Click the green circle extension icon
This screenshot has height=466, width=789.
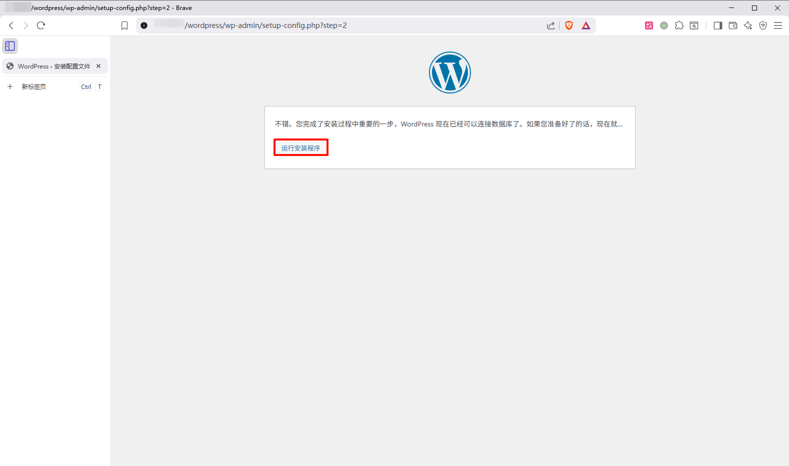point(664,25)
